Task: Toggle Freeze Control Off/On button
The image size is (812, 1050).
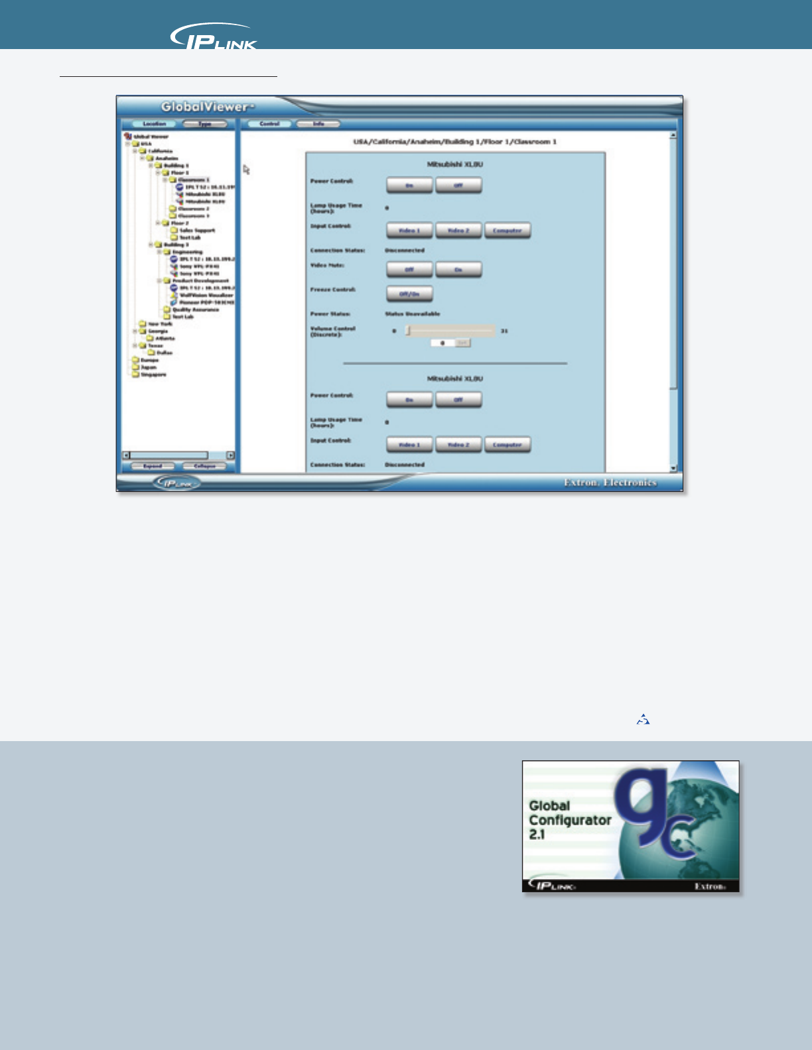Action: click(x=409, y=294)
